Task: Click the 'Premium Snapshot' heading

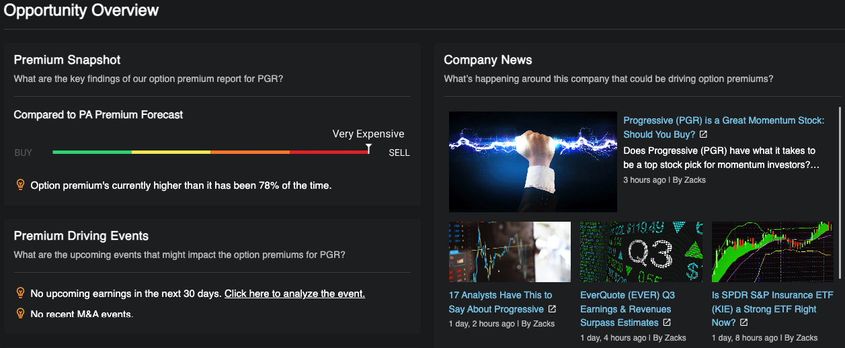Action: tap(67, 60)
